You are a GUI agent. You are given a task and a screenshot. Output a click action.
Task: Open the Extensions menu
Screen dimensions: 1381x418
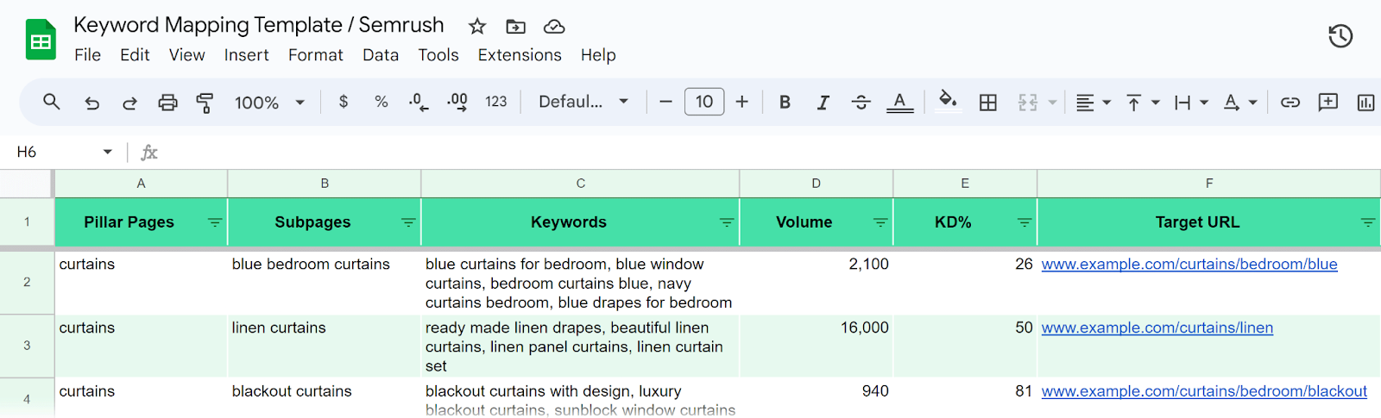[519, 55]
